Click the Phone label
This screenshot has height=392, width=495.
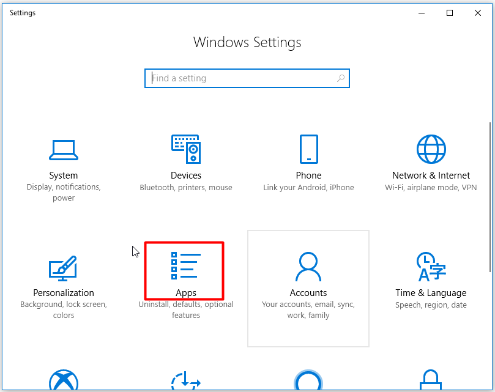pyautogui.click(x=309, y=175)
